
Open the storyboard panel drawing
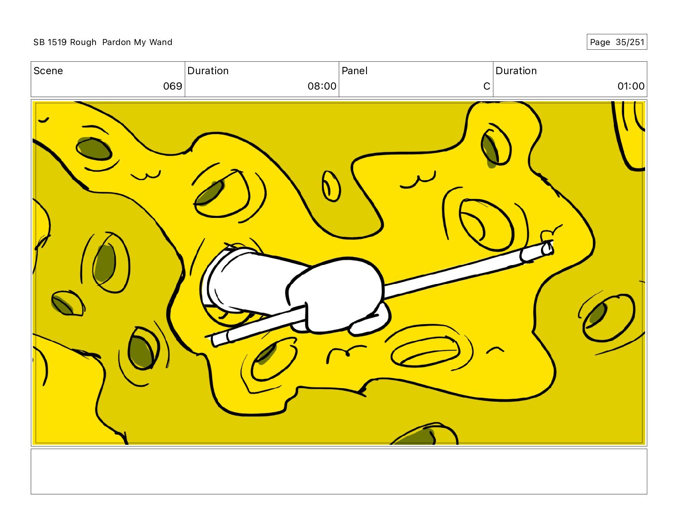(x=339, y=273)
